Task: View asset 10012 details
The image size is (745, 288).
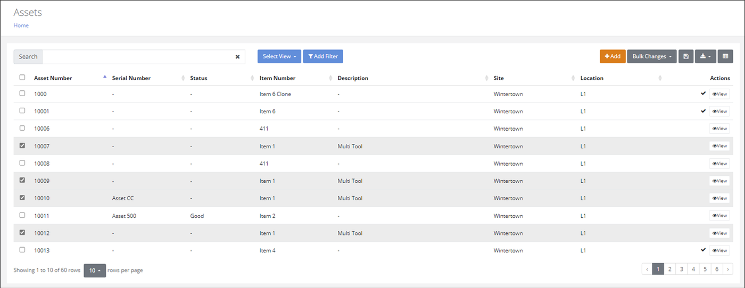Action: point(719,233)
